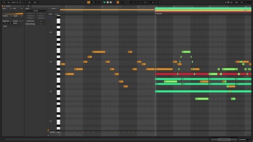The image size is (253, 142).
Task: Toggle the Arrangement Loop switch
Action: click(145, 2)
